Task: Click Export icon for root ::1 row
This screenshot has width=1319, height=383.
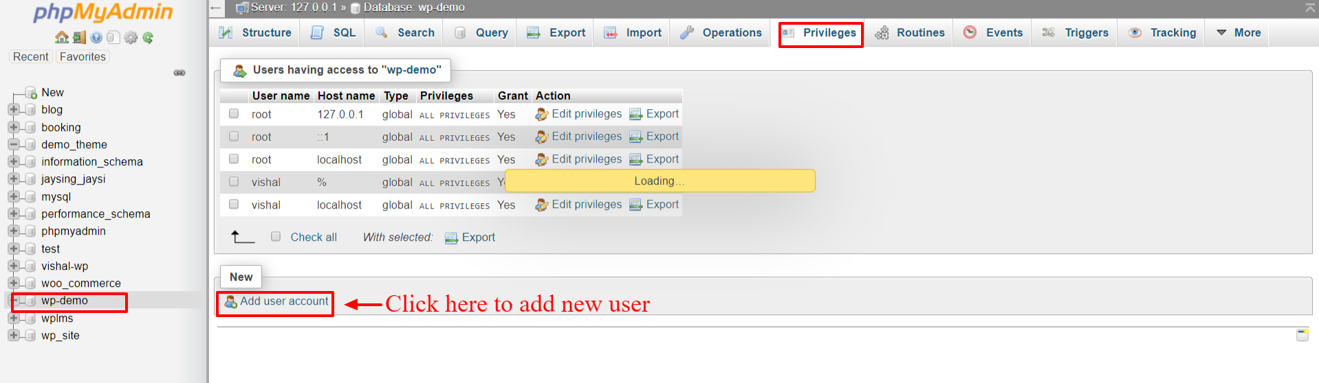Action: coord(636,137)
